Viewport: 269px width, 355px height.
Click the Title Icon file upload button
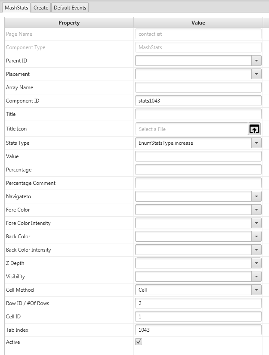tap(254, 129)
